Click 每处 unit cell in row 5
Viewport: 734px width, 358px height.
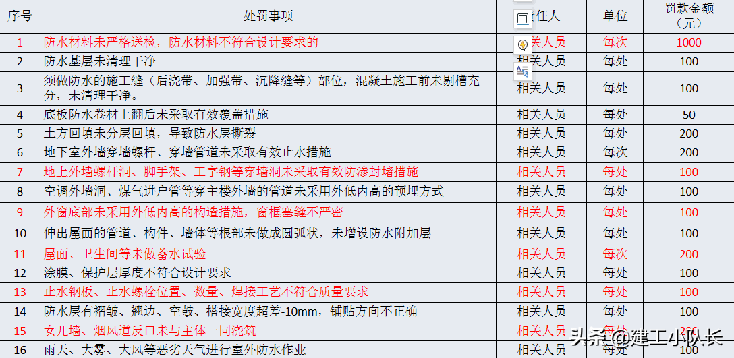point(615,134)
